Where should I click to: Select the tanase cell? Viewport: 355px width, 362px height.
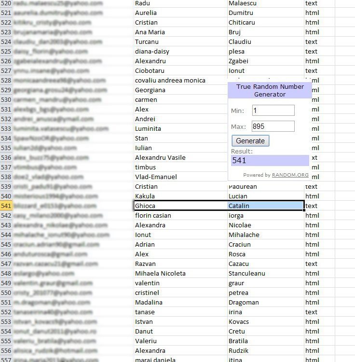tap(180, 312)
